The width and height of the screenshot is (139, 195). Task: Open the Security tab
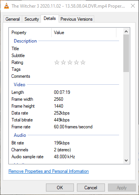pyautogui.click(x=31, y=19)
